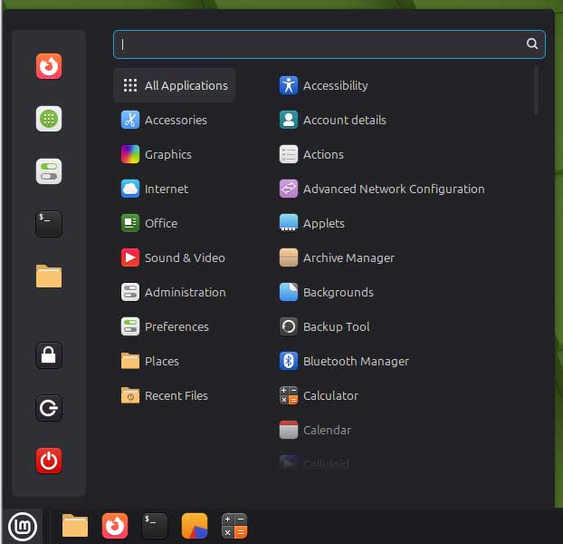Select the All Applications category
The image size is (563, 544).
[x=175, y=85]
